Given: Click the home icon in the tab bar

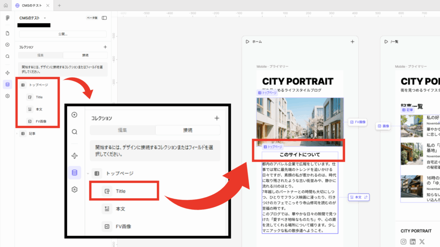Looking at the screenshot, I should [6, 6].
